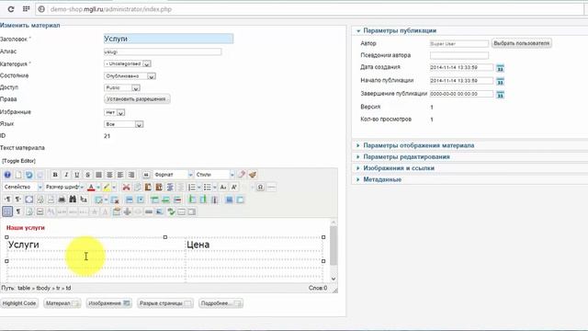Click the remove formatting eraser icon
This screenshot has height=331, width=588.
242,175
